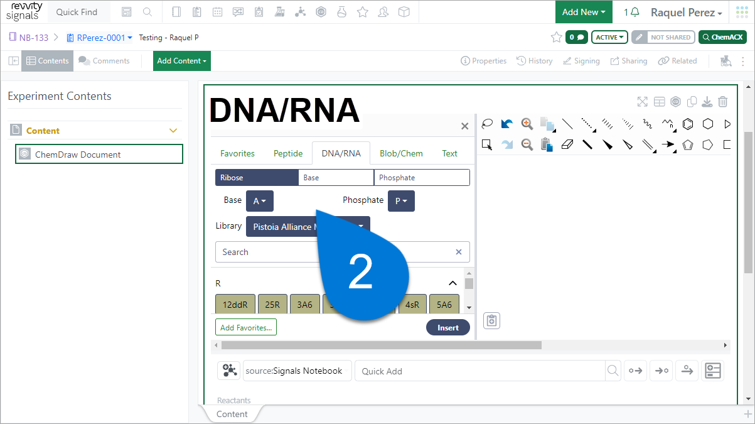Select the Eraser tool
Screen dimensions: 755x424
click(567, 144)
